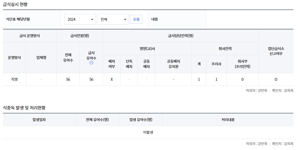Click the 집단급식소 신고여부 header
This screenshot has height=150, width=300.
(x=276, y=51)
